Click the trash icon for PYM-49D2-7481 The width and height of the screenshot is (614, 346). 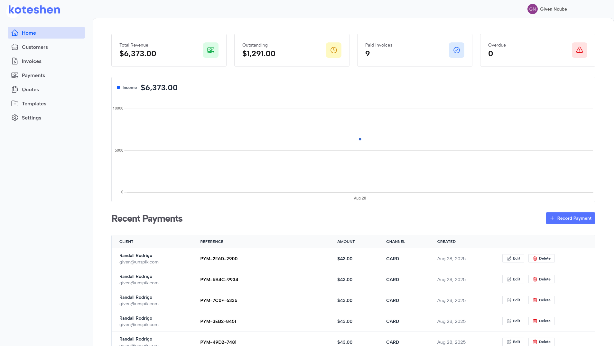[x=535, y=342]
